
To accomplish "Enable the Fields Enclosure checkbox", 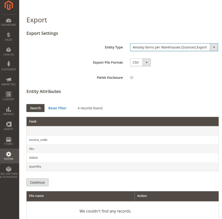I will click(x=132, y=78).
